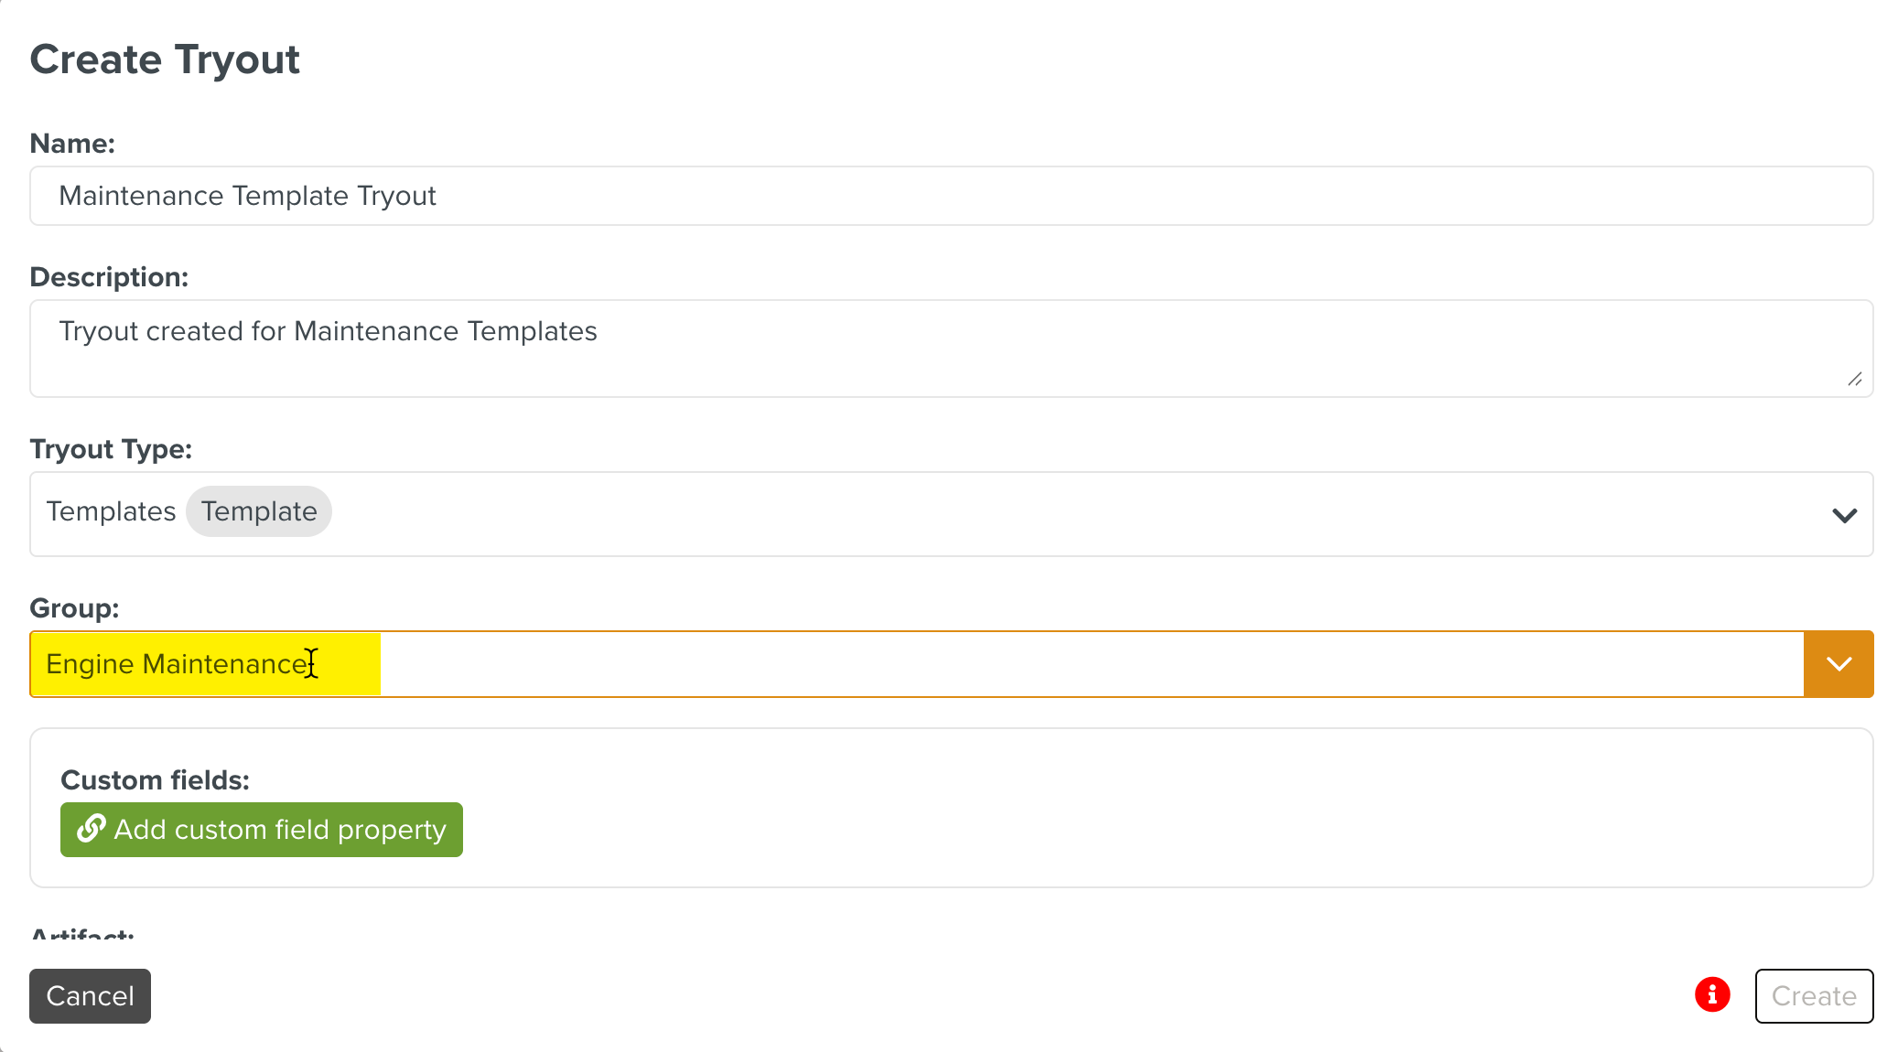Click the Custom fields: label
The height and width of the screenshot is (1052, 1898).
pos(155,780)
